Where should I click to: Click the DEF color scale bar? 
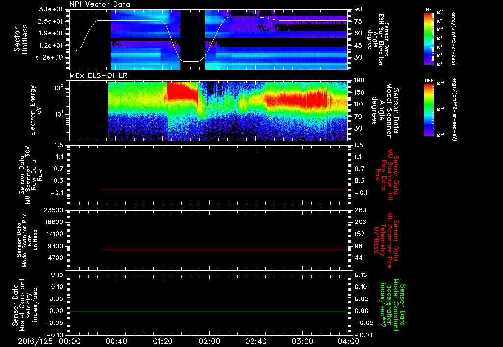pyautogui.click(x=429, y=110)
